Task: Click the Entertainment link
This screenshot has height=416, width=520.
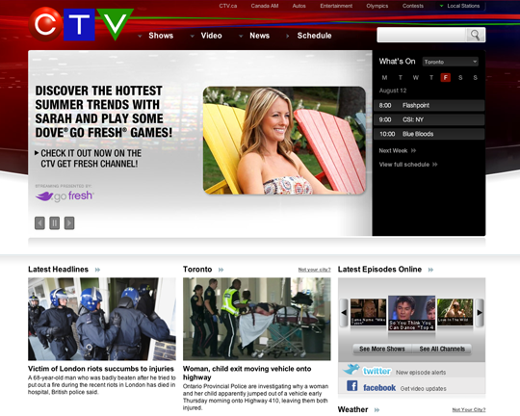Action: (336, 6)
